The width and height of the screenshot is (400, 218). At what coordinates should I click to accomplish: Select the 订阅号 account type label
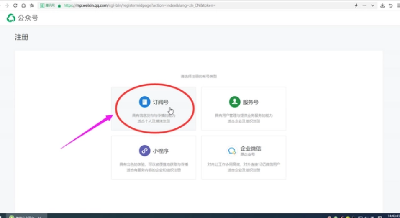pyautogui.click(x=160, y=102)
